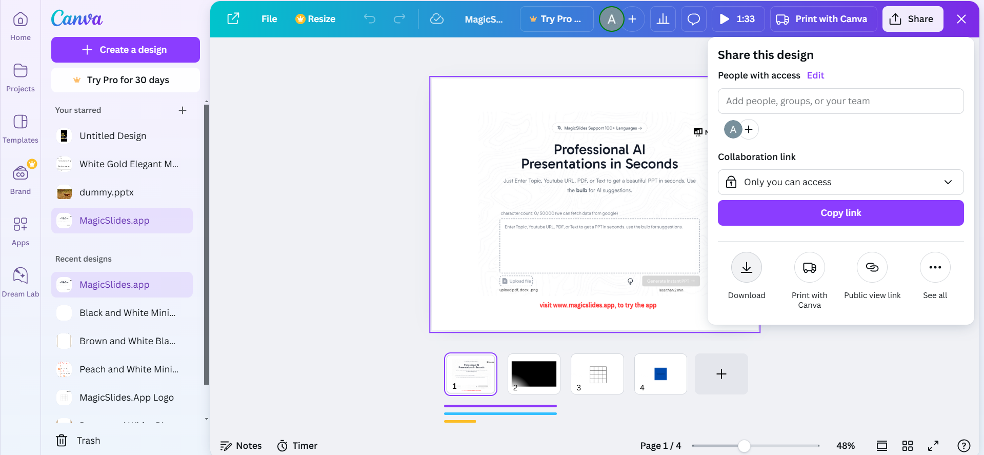Add a new starred item with plus

click(x=183, y=110)
